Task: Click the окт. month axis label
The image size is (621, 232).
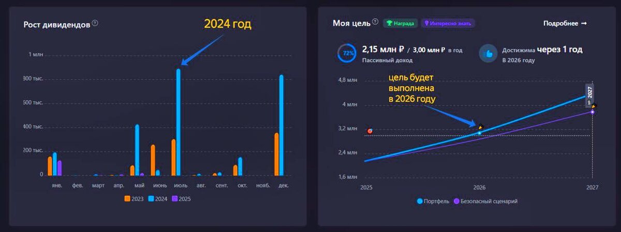Action: coord(242,185)
